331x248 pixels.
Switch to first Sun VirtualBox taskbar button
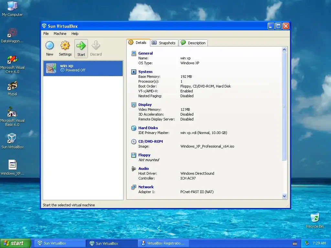point(60,243)
